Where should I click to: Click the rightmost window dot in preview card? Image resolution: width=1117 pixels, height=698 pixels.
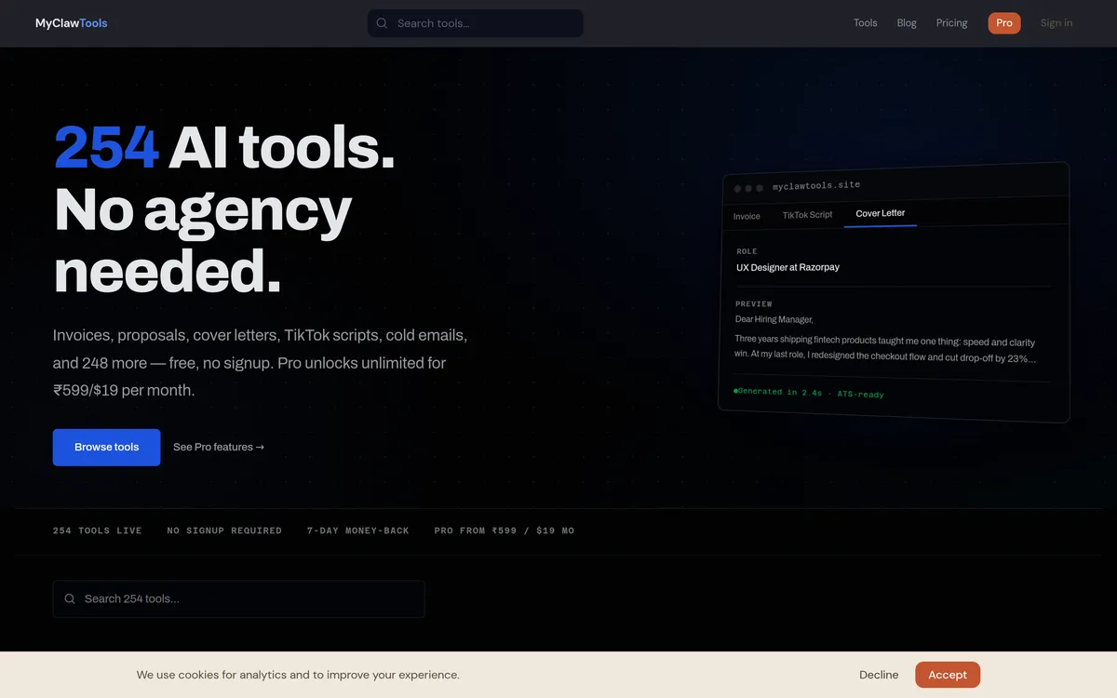click(760, 187)
